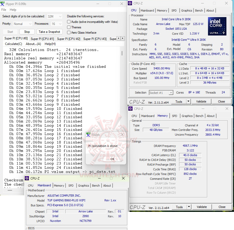Open the digits of pi 32M dropdown
Screen dimensions: 234x230
[55, 16]
